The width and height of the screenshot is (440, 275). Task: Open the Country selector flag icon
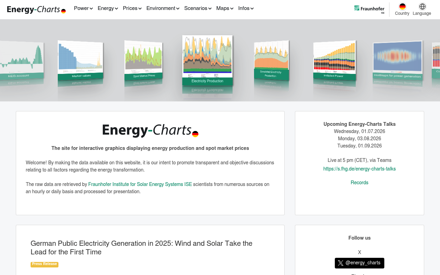point(402,7)
